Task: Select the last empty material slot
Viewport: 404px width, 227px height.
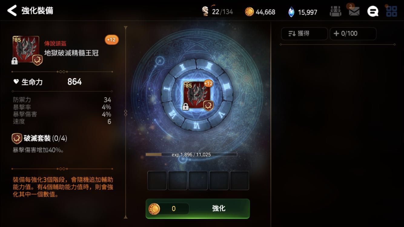Action: coord(239,181)
